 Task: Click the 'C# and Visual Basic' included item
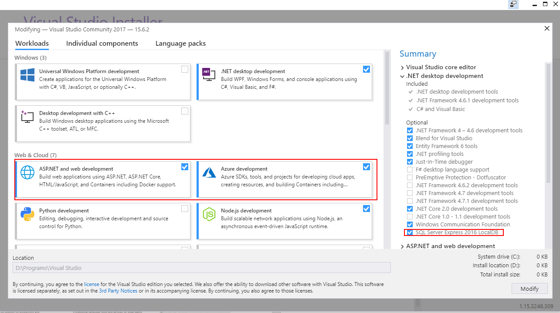[441, 109]
